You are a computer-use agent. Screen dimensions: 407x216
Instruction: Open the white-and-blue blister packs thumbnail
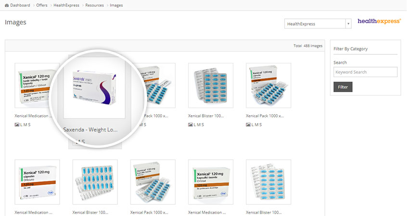(x=95, y=182)
